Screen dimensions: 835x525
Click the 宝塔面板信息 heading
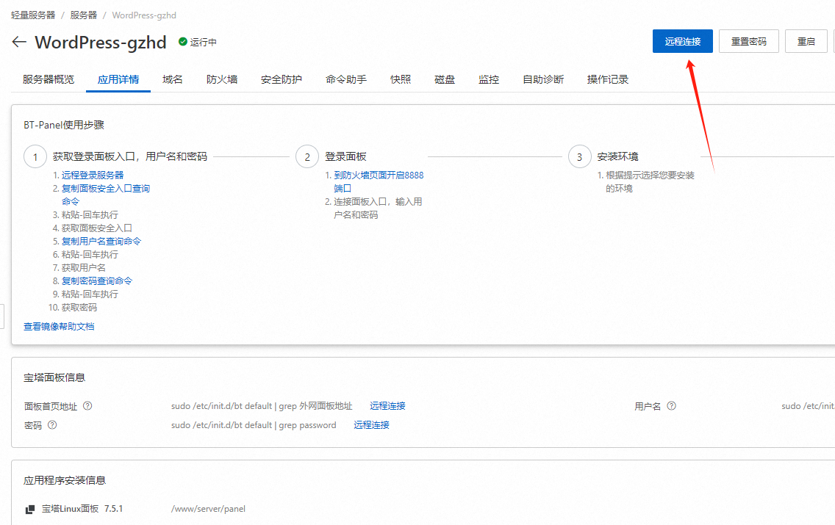[54, 377]
